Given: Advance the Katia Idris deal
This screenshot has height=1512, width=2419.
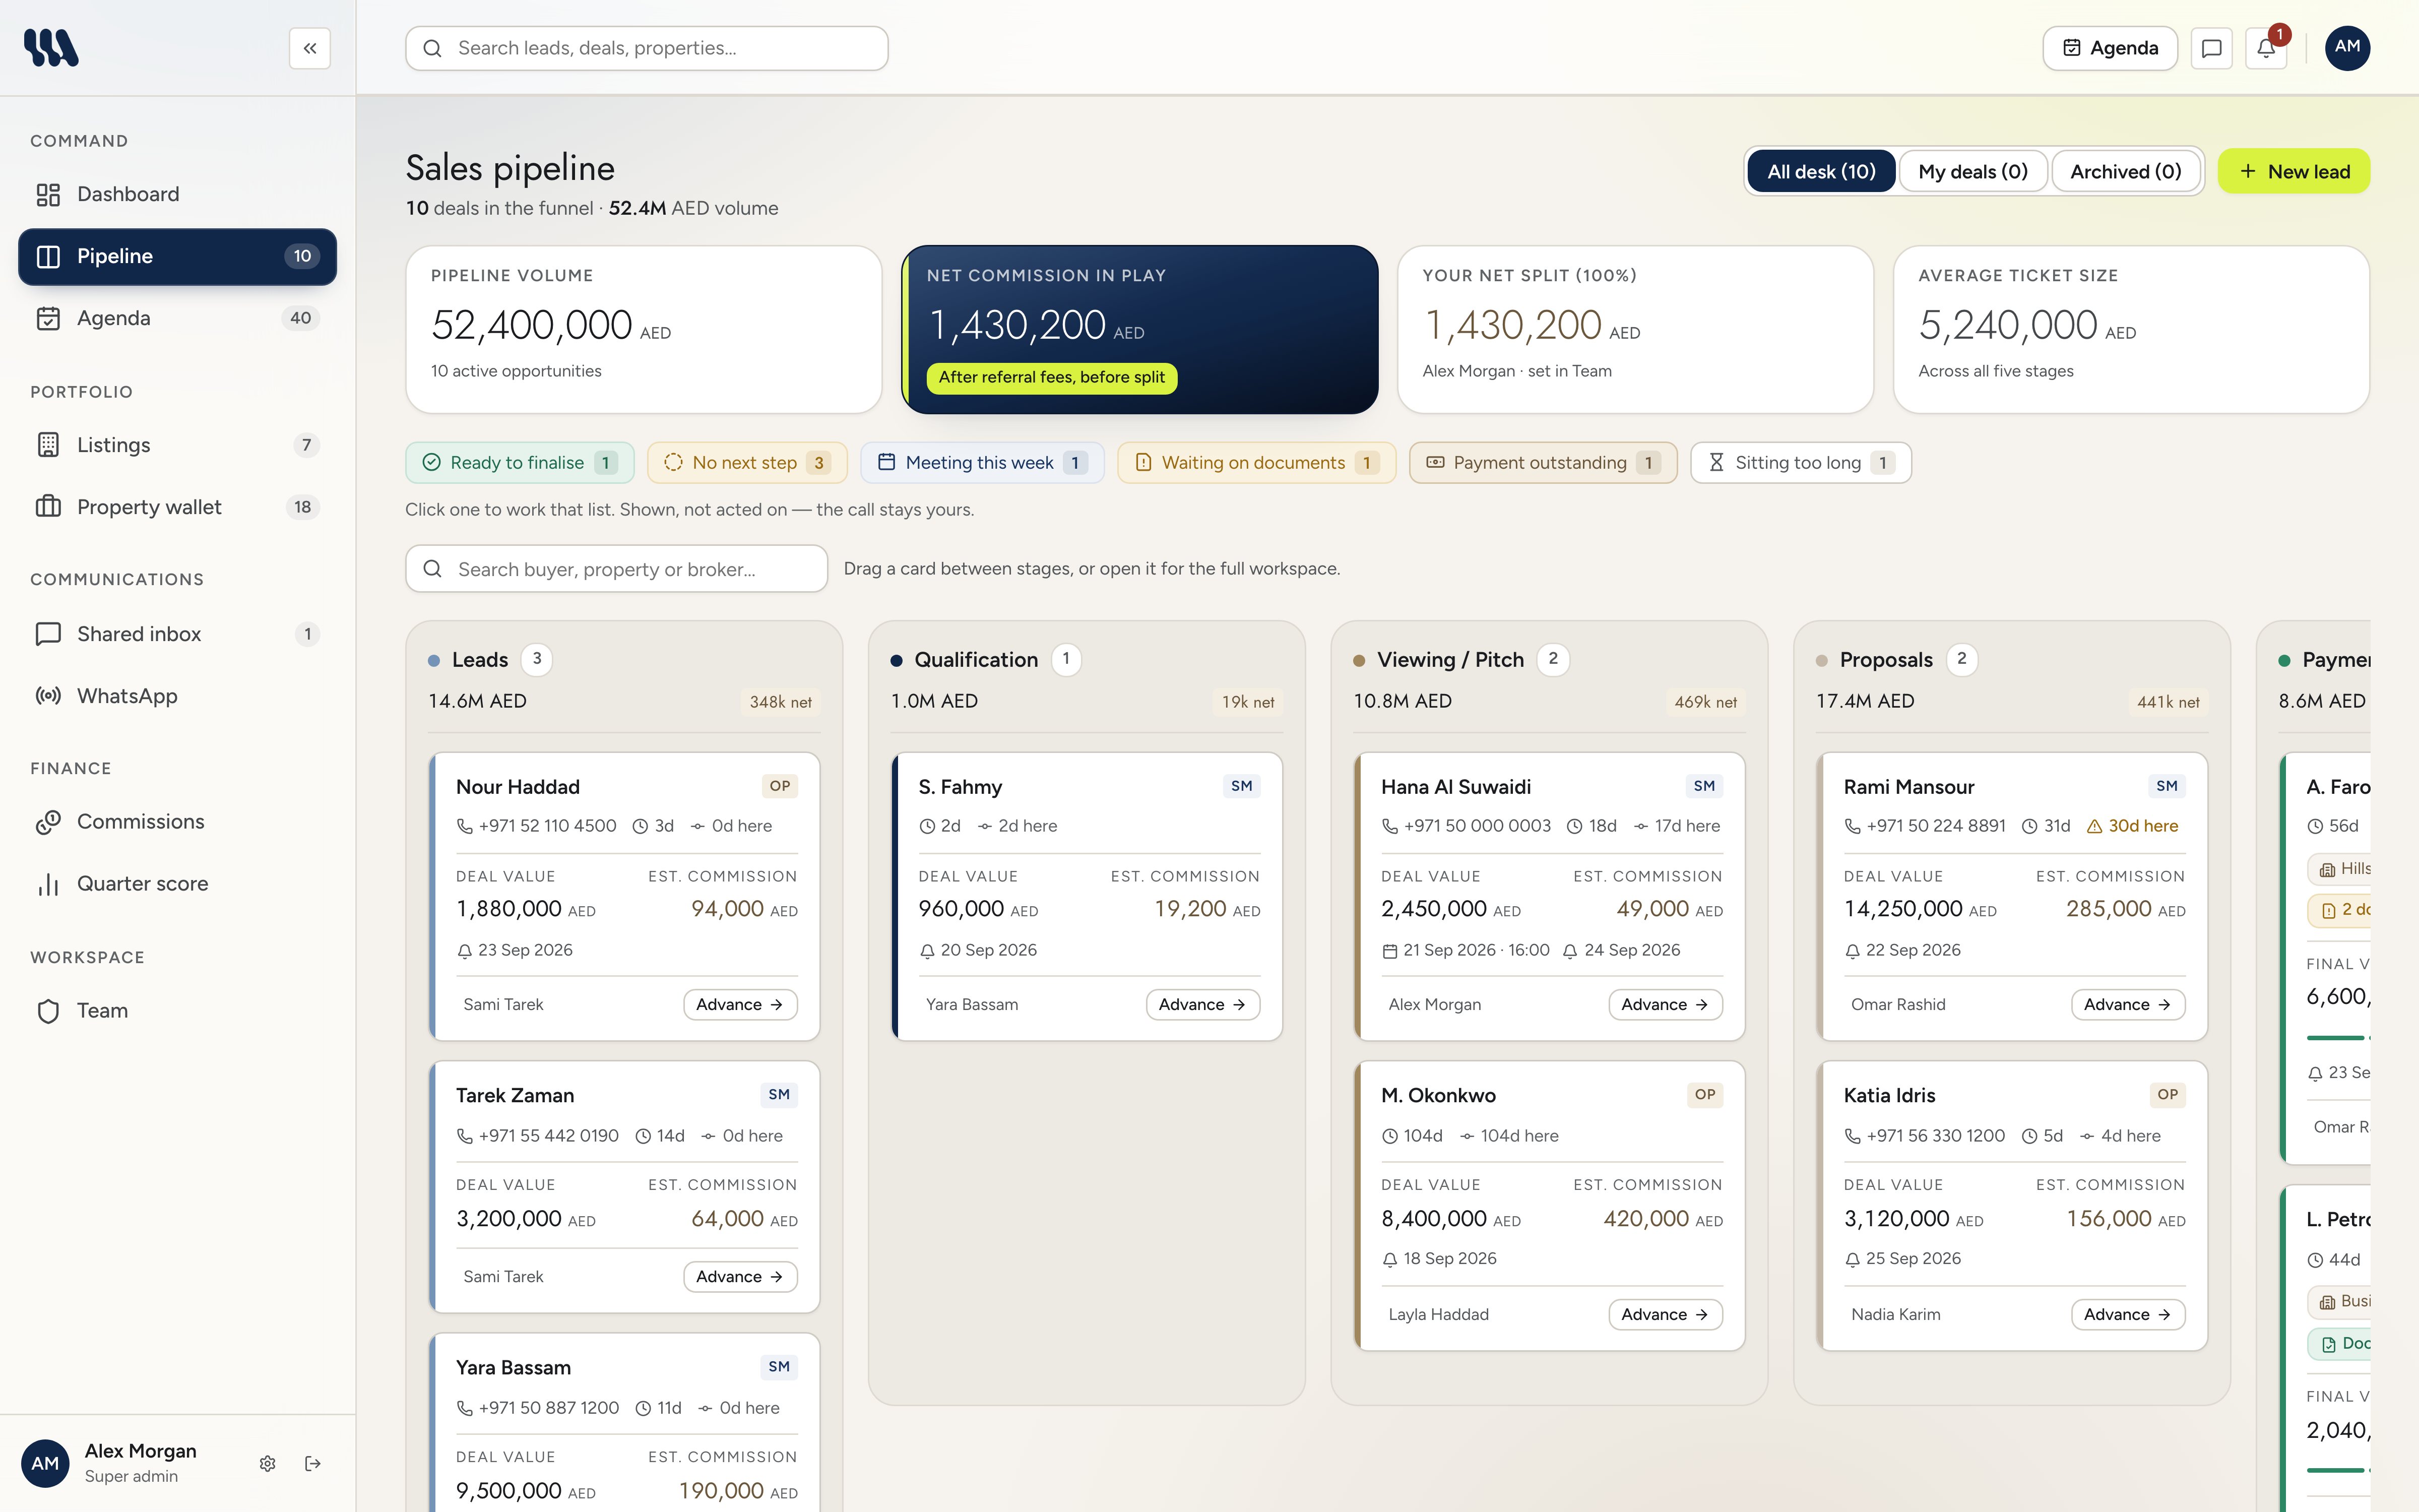Looking at the screenshot, I should point(2128,1315).
